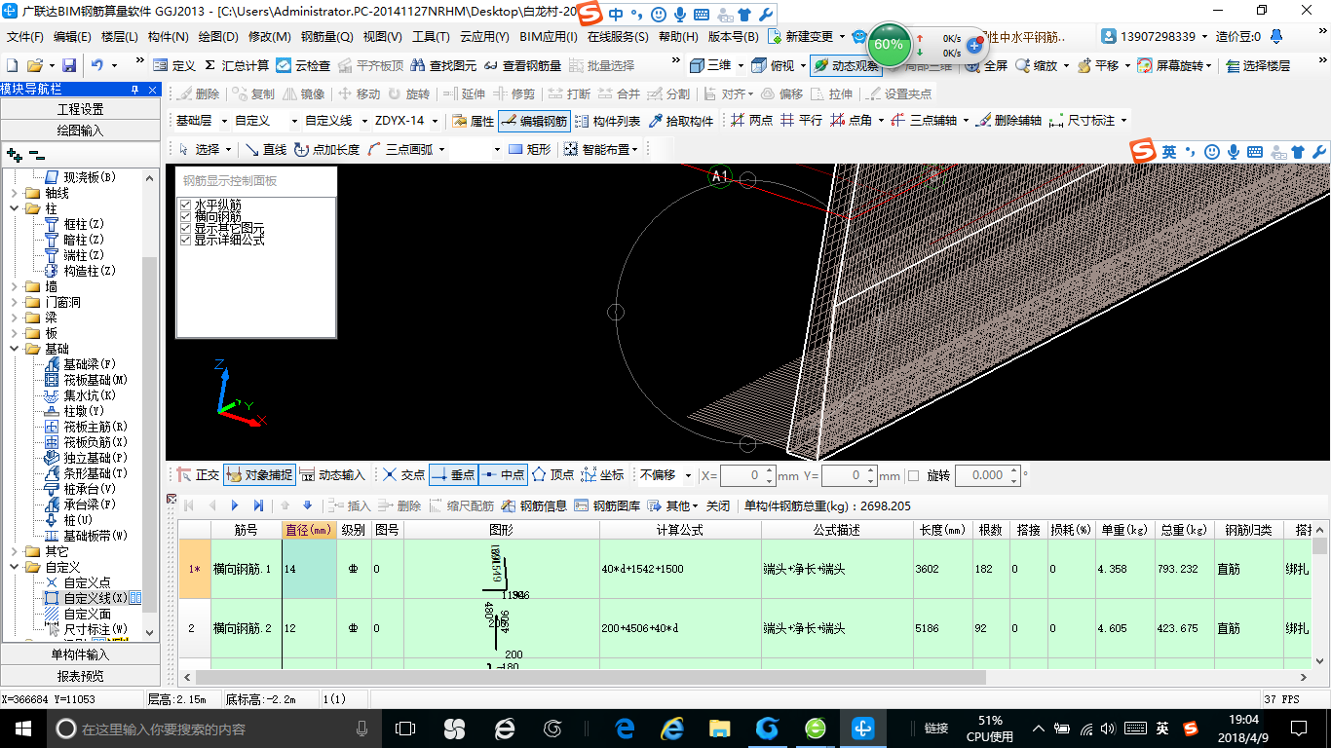This screenshot has height=748, width=1331.
Task: Open 钢筋量(Q) menu
Action: (326, 37)
